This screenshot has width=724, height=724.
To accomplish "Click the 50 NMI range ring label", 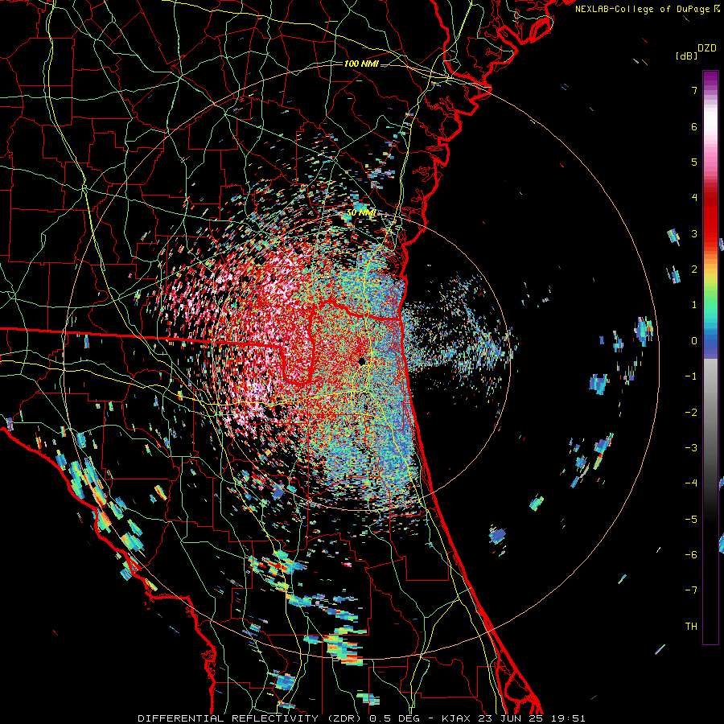I will [x=361, y=213].
